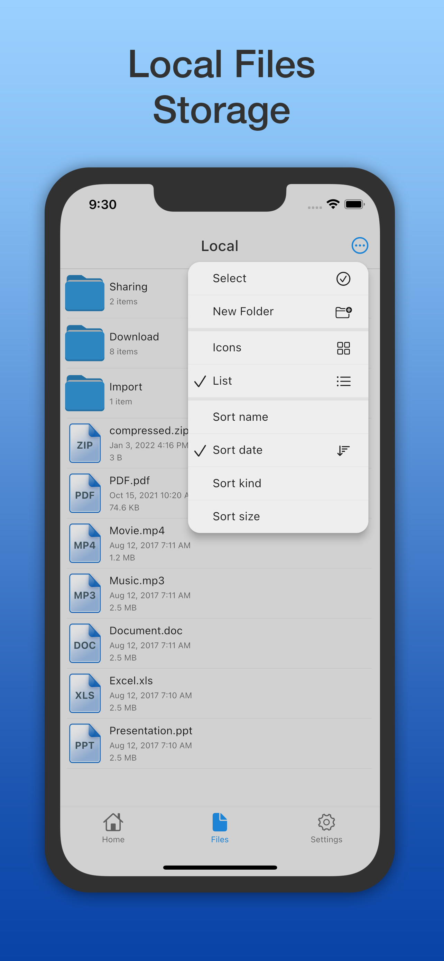Open Excel.xls file name
The image size is (444, 961).
pyautogui.click(x=131, y=680)
